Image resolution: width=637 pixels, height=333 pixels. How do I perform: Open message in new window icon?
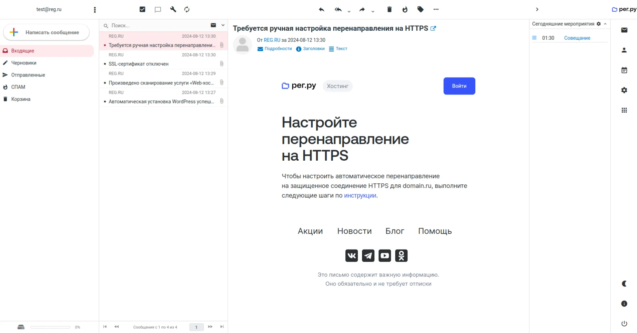coord(433,29)
